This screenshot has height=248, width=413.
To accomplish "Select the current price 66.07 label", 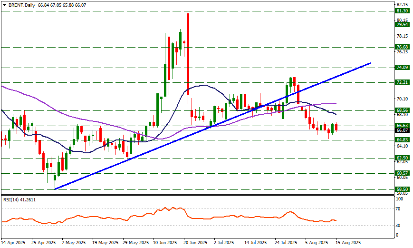I will (x=403, y=130).
